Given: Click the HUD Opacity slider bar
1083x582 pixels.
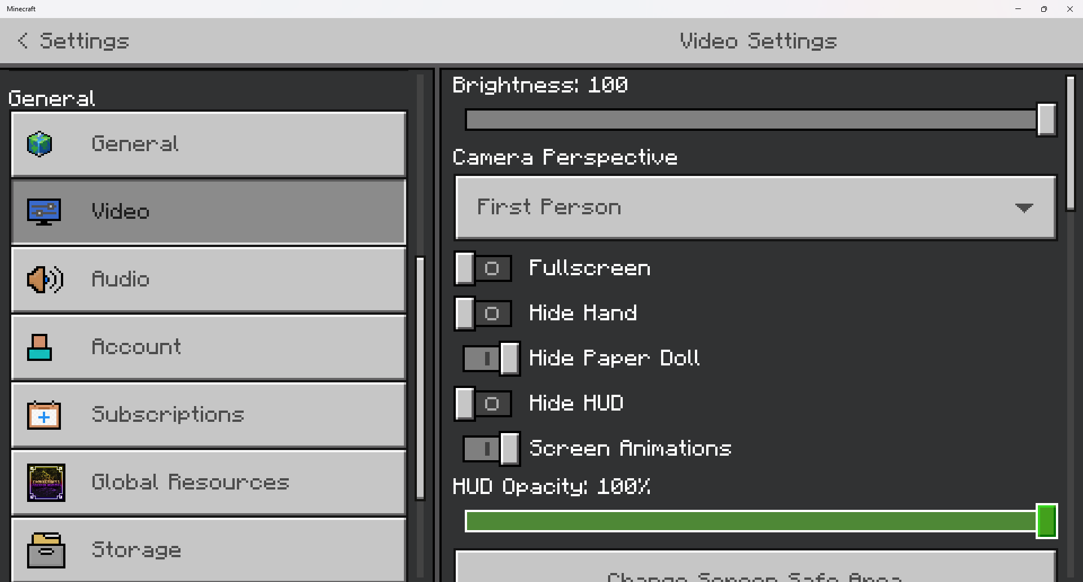Looking at the screenshot, I should pos(750,522).
